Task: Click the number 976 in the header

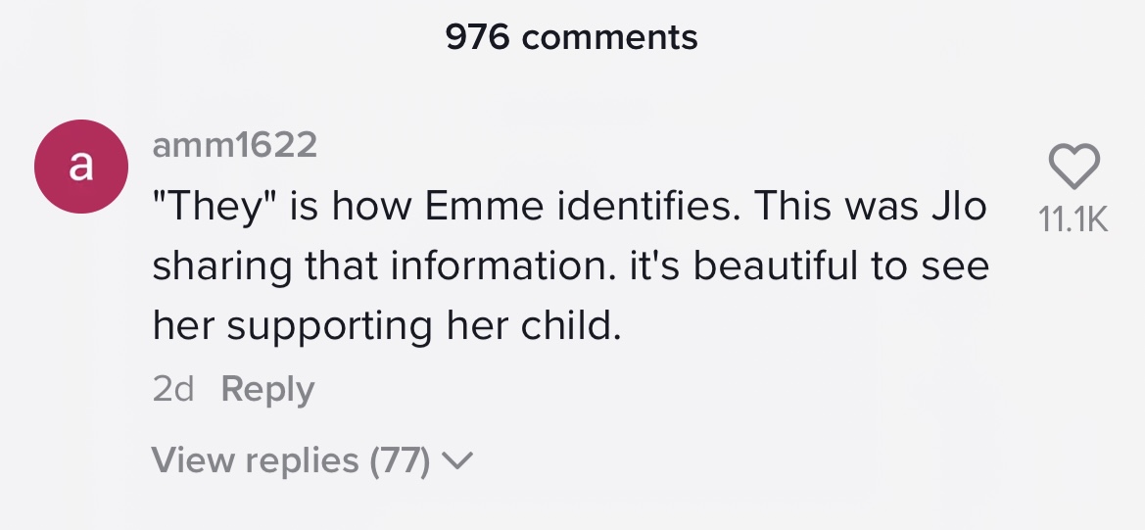Action: 477,37
